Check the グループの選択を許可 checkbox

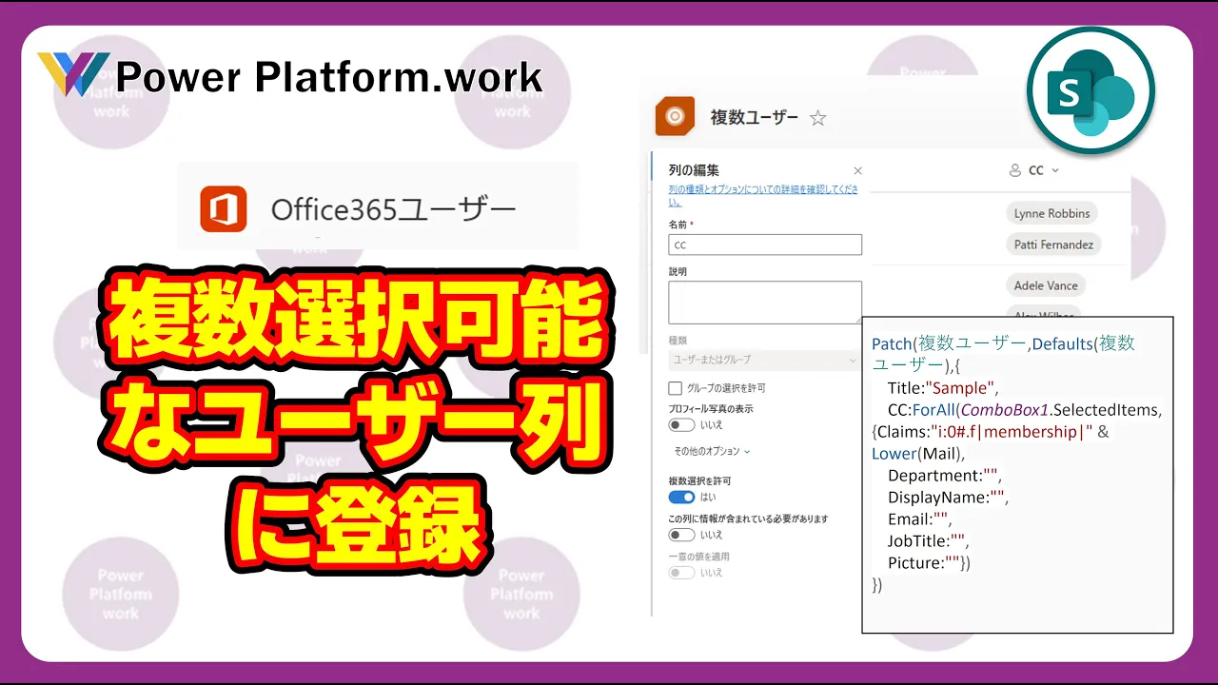pos(676,388)
